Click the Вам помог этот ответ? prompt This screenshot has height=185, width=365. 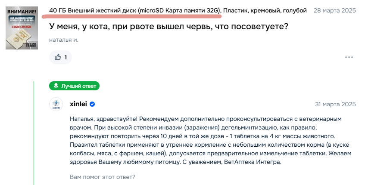103,177
